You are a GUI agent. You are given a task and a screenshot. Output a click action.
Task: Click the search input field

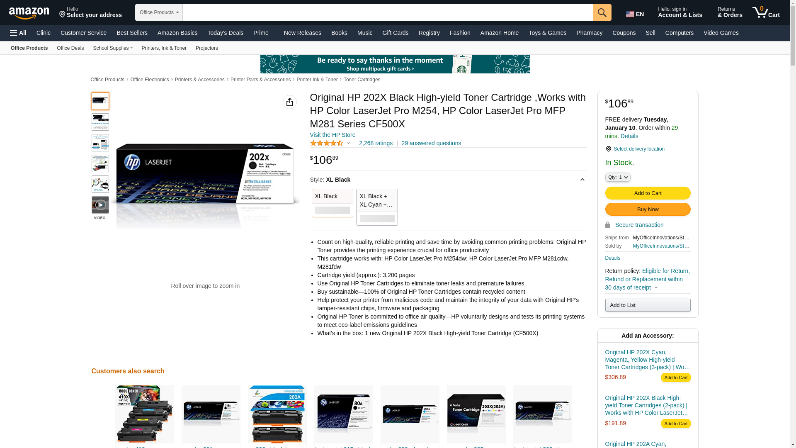tap(387, 12)
